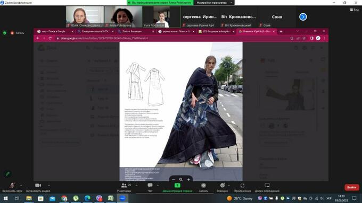The width and height of the screenshot is (362, 203).
Task: Open Приложения apps panel
Action: coord(242,188)
